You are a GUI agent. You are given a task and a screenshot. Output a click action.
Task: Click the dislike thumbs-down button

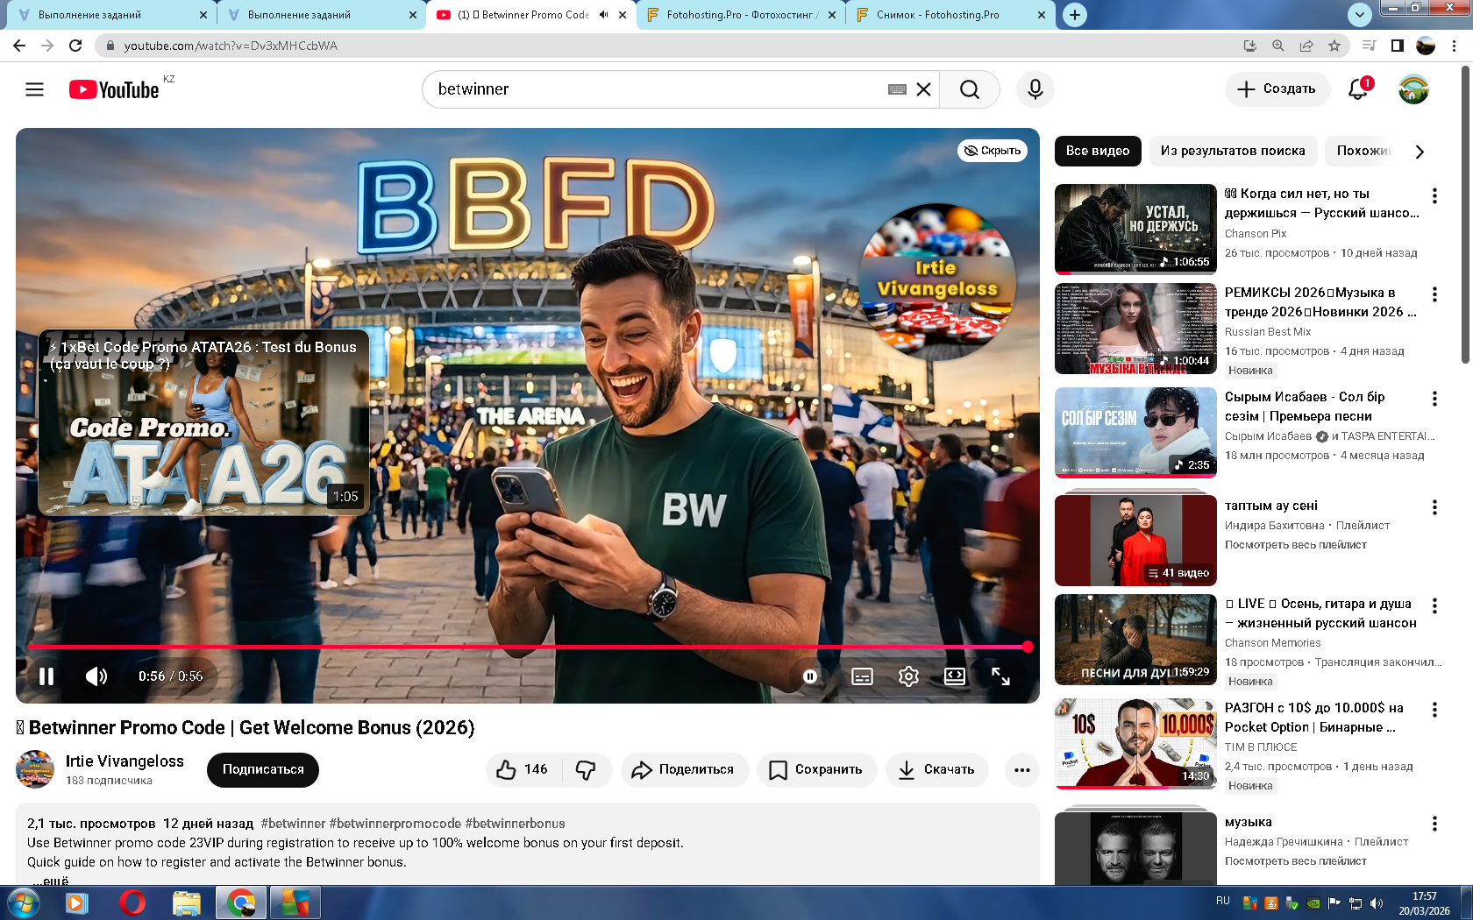tap(586, 769)
